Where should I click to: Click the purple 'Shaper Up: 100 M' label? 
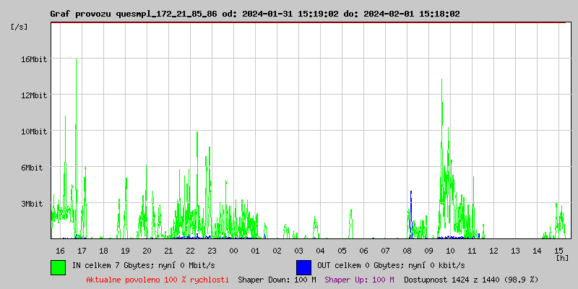[359, 280]
